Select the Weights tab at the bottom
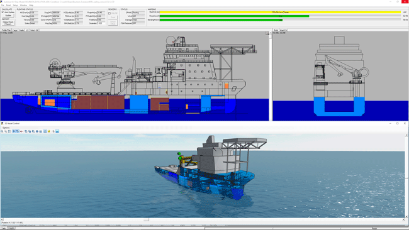Screen dimensions: 409x230 (x=11, y=228)
